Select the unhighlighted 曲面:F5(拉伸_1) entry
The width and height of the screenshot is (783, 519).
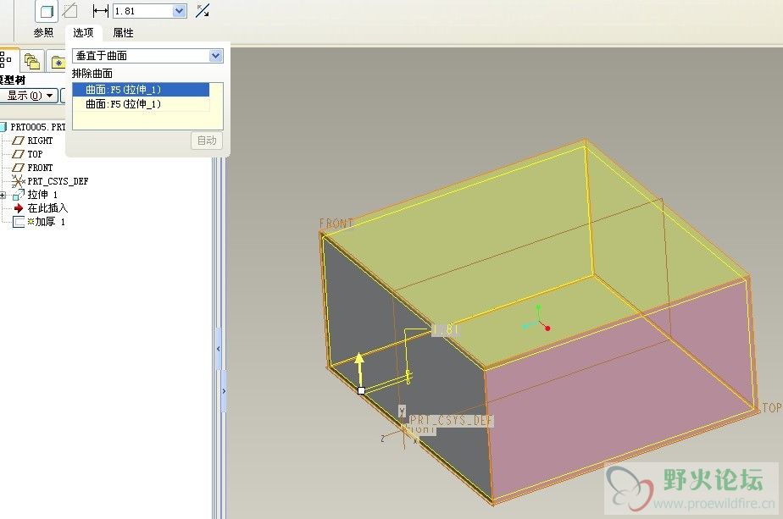(x=141, y=104)
